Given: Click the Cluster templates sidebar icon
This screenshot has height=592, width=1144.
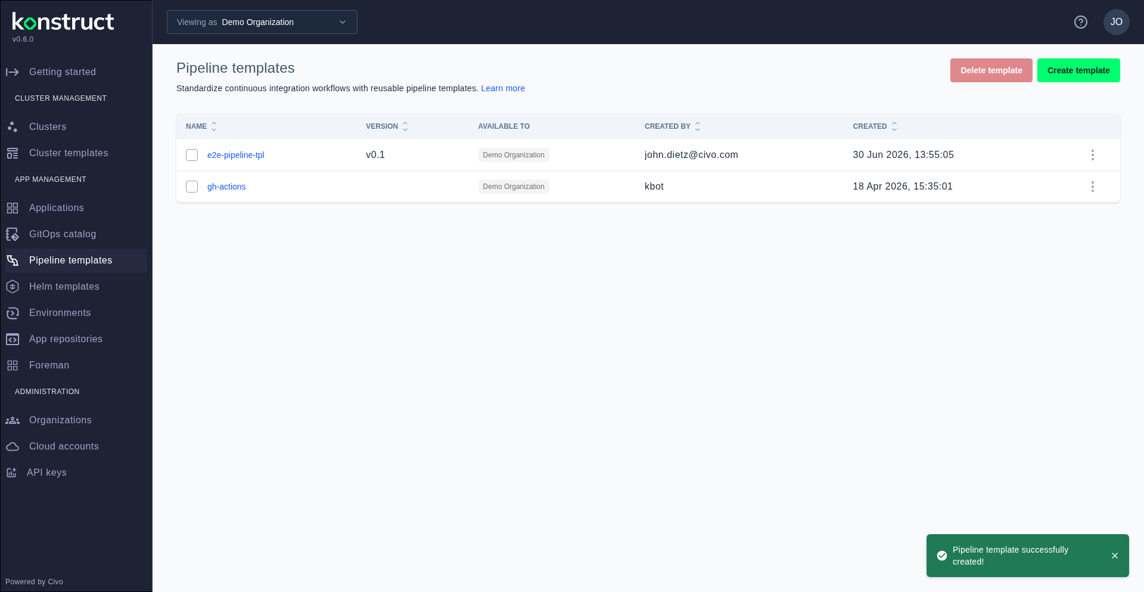Looking at the screenshot, I should (13, 153).
